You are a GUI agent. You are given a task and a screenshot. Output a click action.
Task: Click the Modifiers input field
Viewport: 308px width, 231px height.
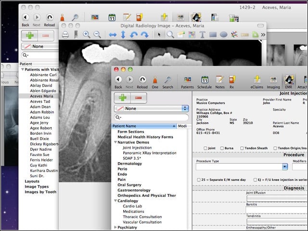point(300,167)
